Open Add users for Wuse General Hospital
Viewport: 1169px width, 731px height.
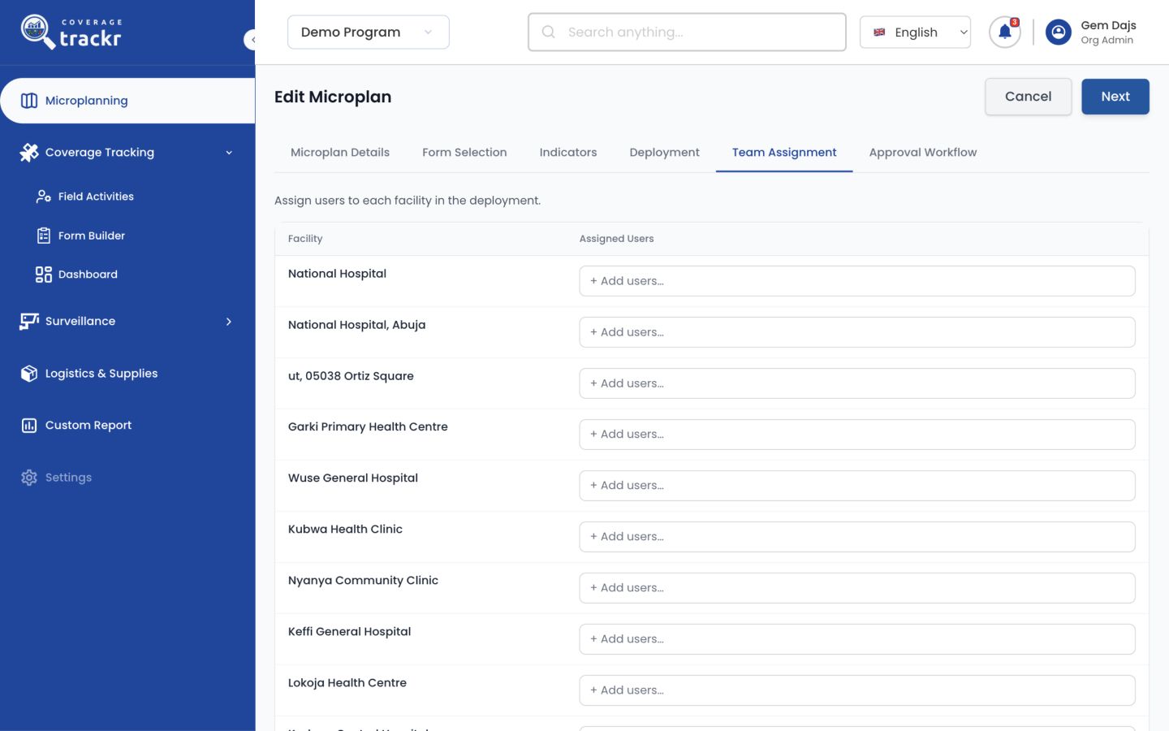coord(857,486)
